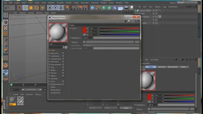Click Texture browse button in Material Editor
The image size is (203, 114).
(137, 42)
